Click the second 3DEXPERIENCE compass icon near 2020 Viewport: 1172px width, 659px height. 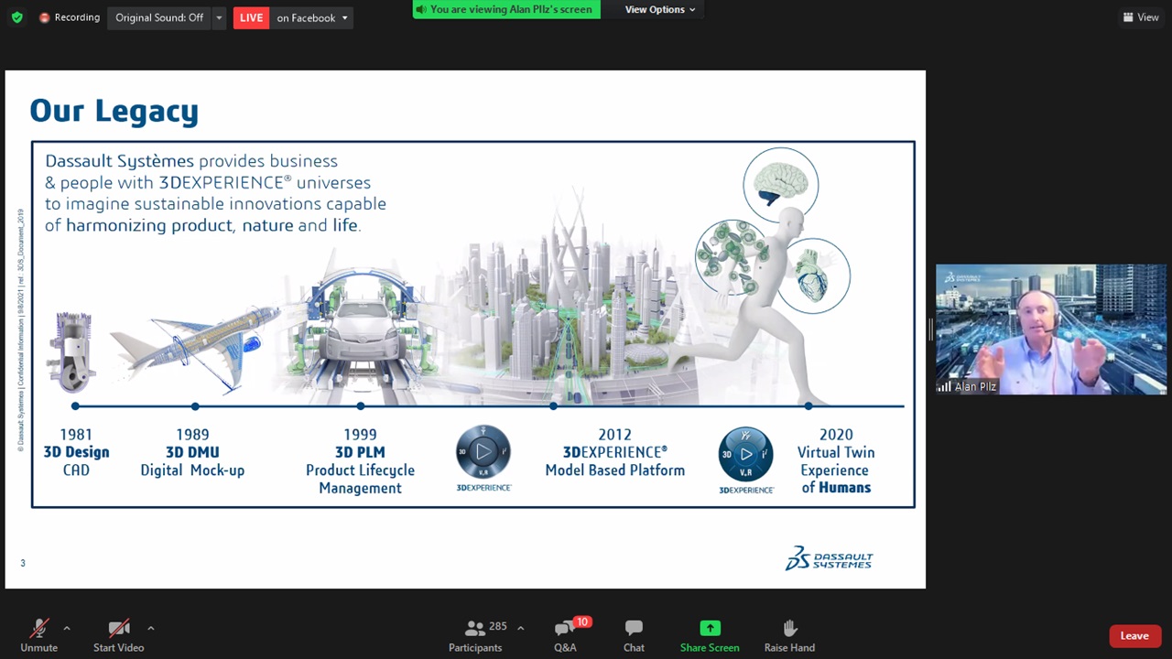pos(746,454)
